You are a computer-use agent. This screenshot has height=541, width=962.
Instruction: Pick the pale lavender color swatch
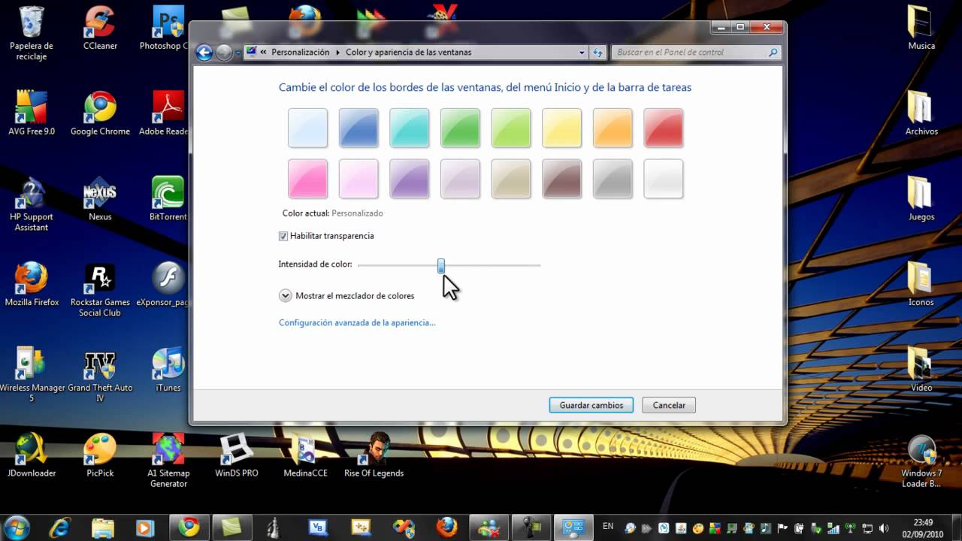[460, 179]
